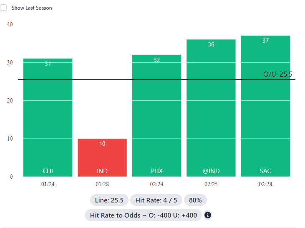Click the green CHI bar
Screen dimensions: 305x228
48,117
